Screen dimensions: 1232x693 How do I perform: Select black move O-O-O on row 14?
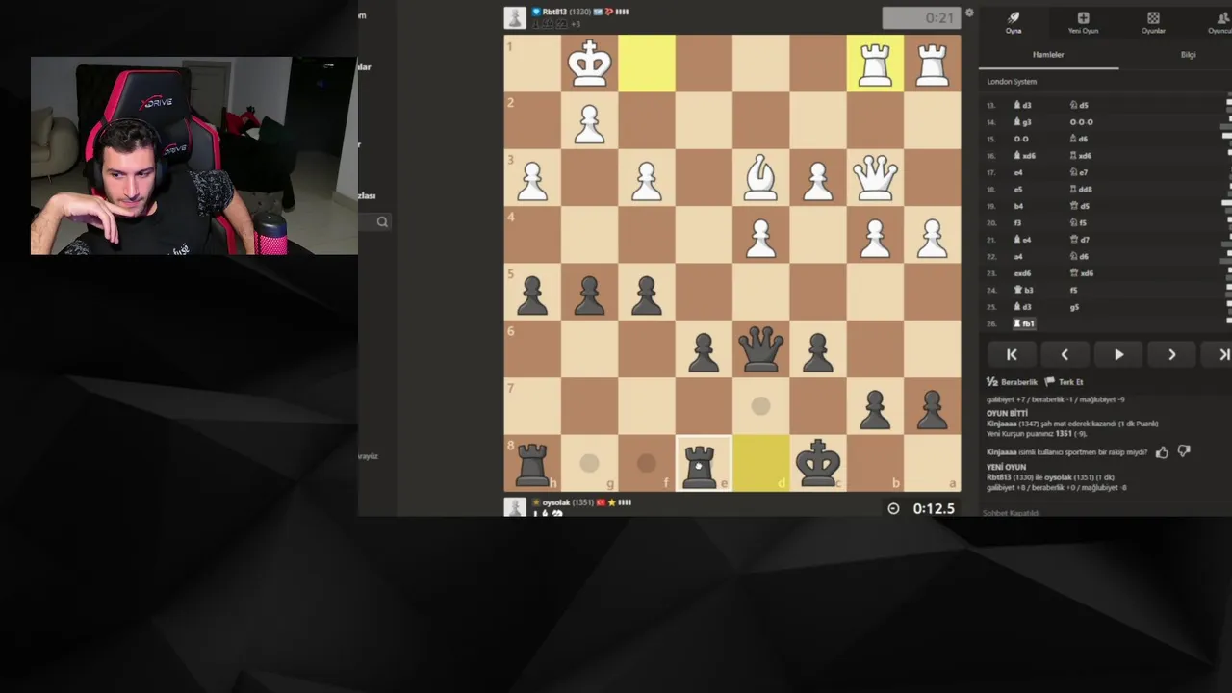click(x=1082, y=122)
